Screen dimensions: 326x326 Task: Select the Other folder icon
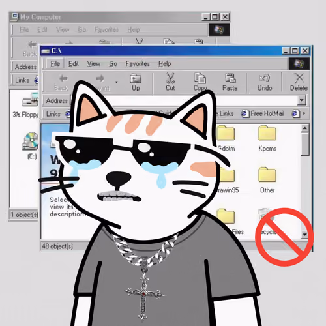click(x=267, y=174)
